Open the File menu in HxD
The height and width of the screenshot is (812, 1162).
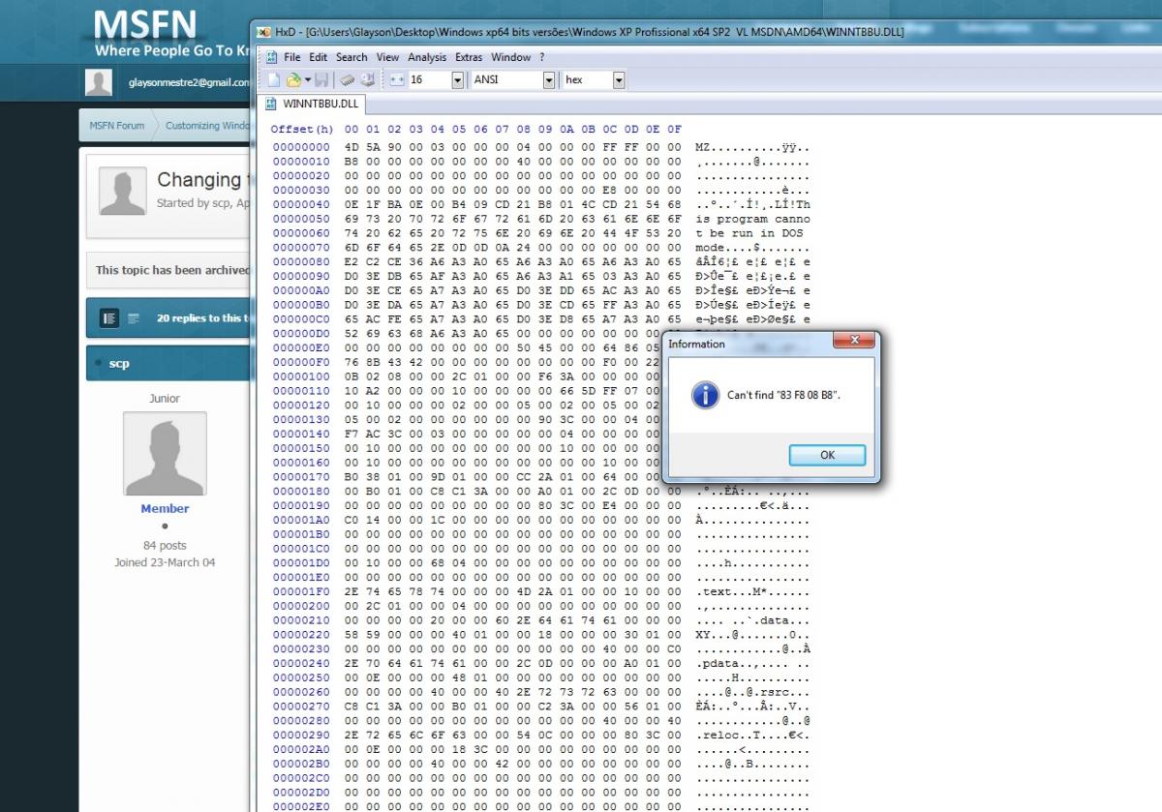(292, 57)
